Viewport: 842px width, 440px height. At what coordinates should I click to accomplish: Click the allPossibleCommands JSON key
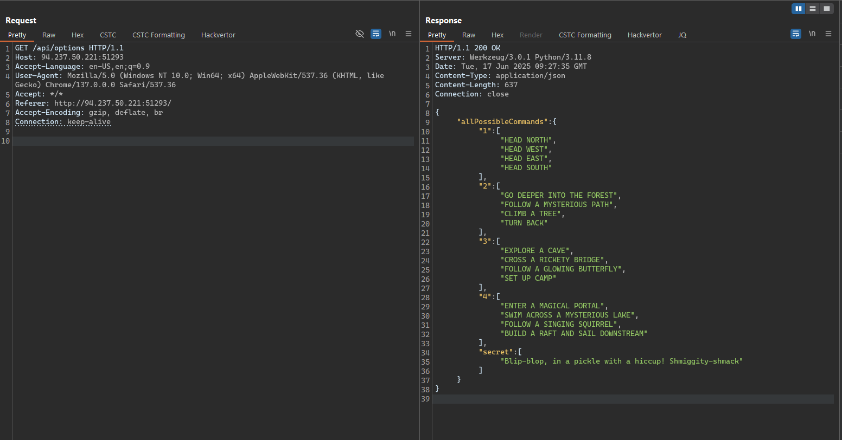(502, 122)
